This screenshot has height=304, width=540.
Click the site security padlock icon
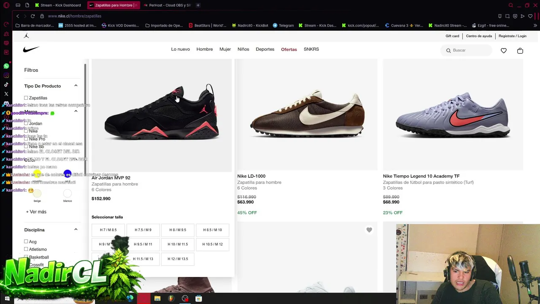pos(42,16)
